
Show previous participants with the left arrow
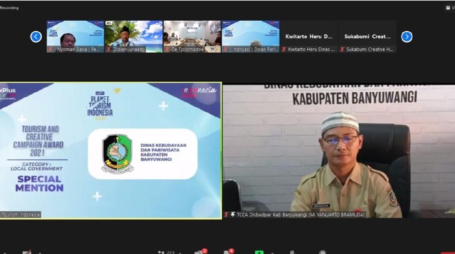(x=36, y=36)
